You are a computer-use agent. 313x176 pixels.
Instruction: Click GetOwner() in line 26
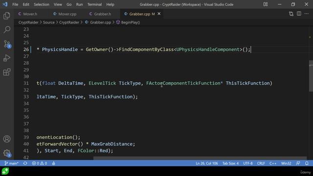pyautogui.click(x=100, y=49)
